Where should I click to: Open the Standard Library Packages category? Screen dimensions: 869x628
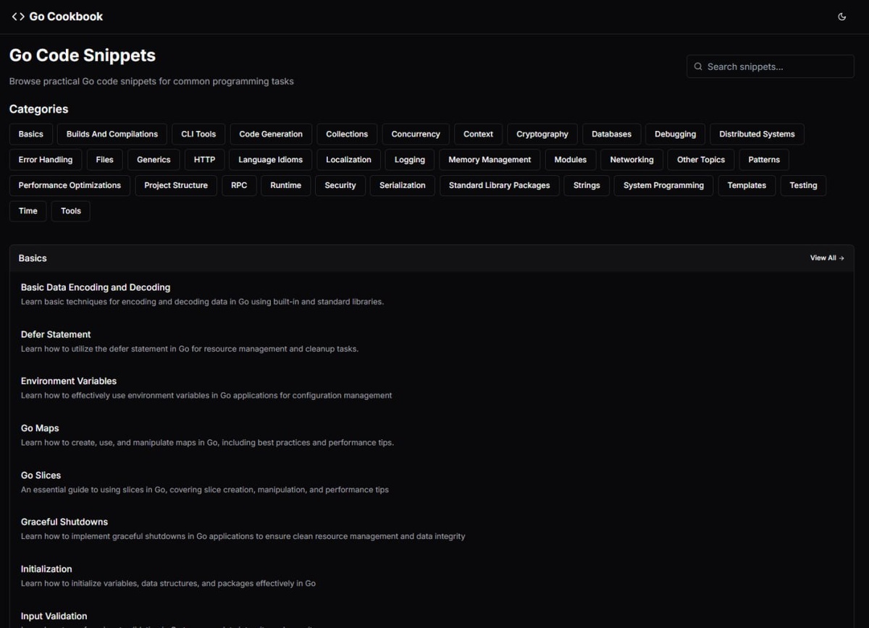pyautogui.click(x=499, y=185)
